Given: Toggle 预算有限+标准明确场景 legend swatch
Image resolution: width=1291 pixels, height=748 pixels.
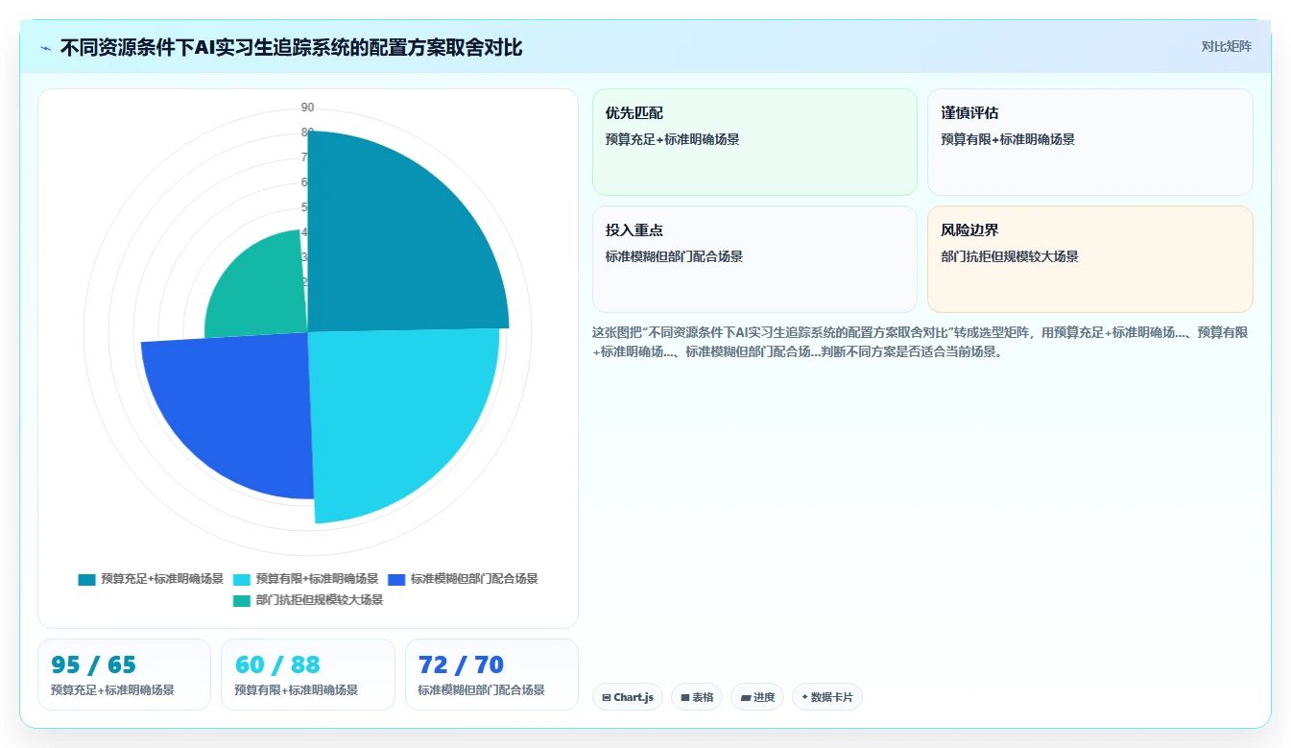Looking at the screenshot, I should [242, 579].
